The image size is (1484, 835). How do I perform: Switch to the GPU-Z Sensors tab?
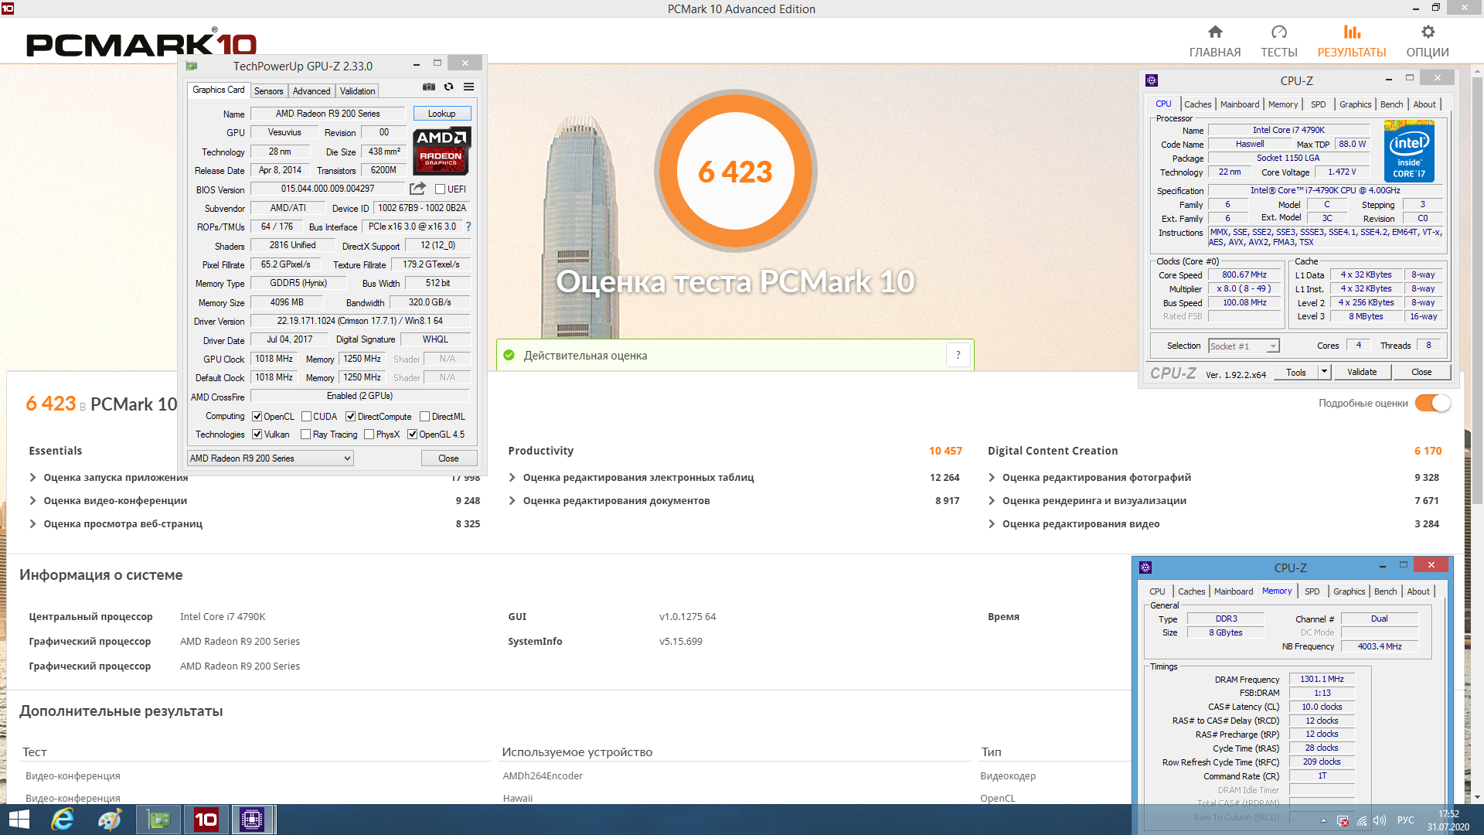(x=269, y=91)
